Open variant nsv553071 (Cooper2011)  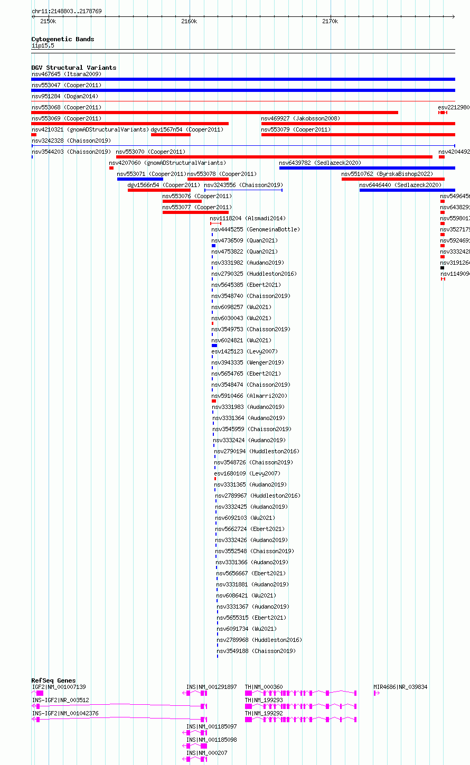(140, 179)
